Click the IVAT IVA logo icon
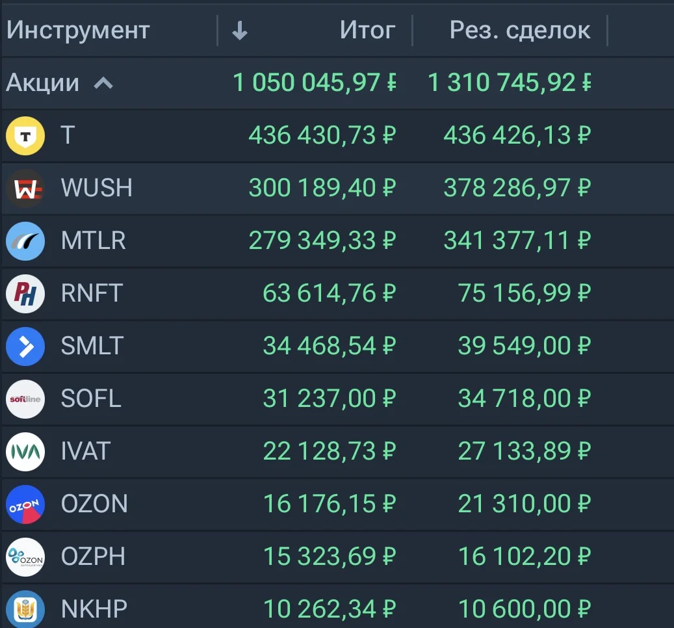The image size is (674, 628). (25, 452)
